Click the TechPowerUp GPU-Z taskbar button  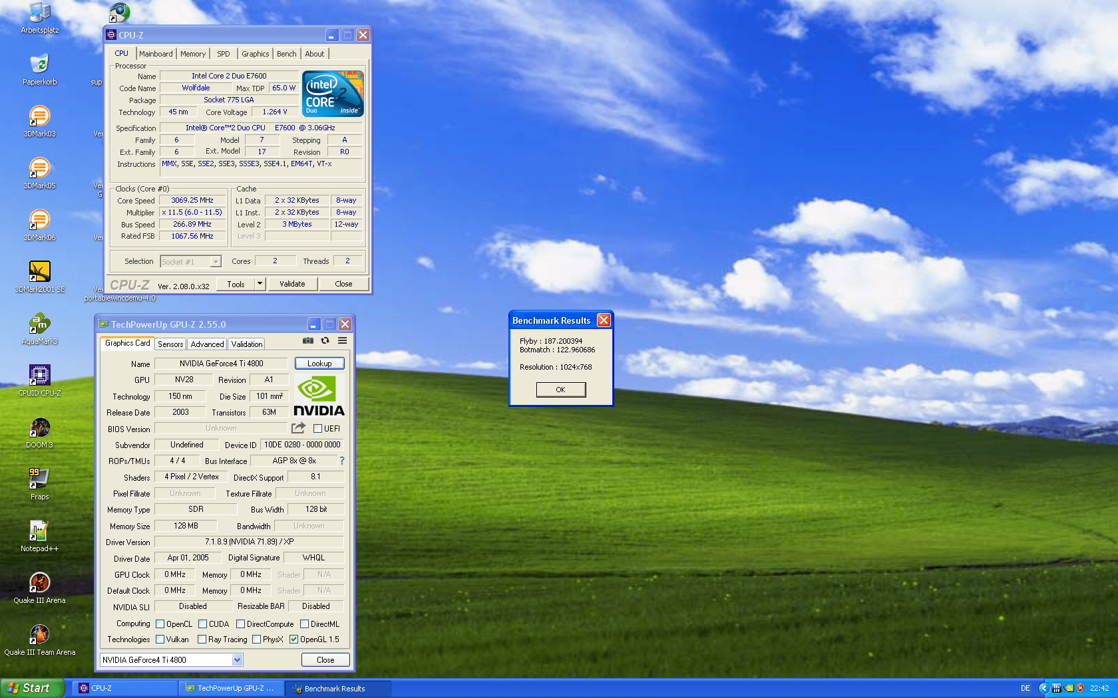[x=231, y=688]
